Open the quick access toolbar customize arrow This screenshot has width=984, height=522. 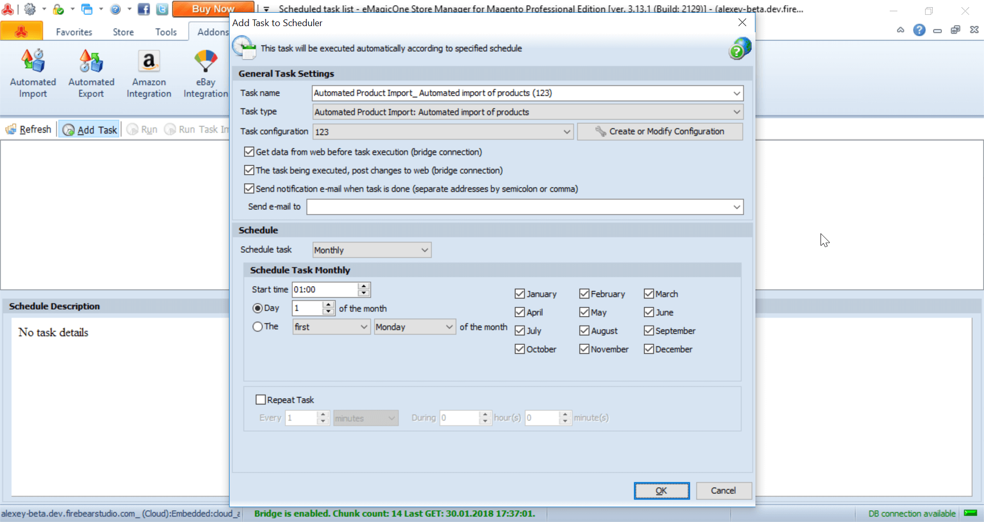point(266,9)
